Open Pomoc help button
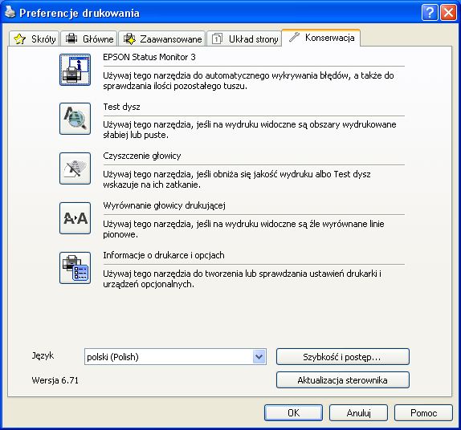461x430 pixels. [x=423, y=413]
